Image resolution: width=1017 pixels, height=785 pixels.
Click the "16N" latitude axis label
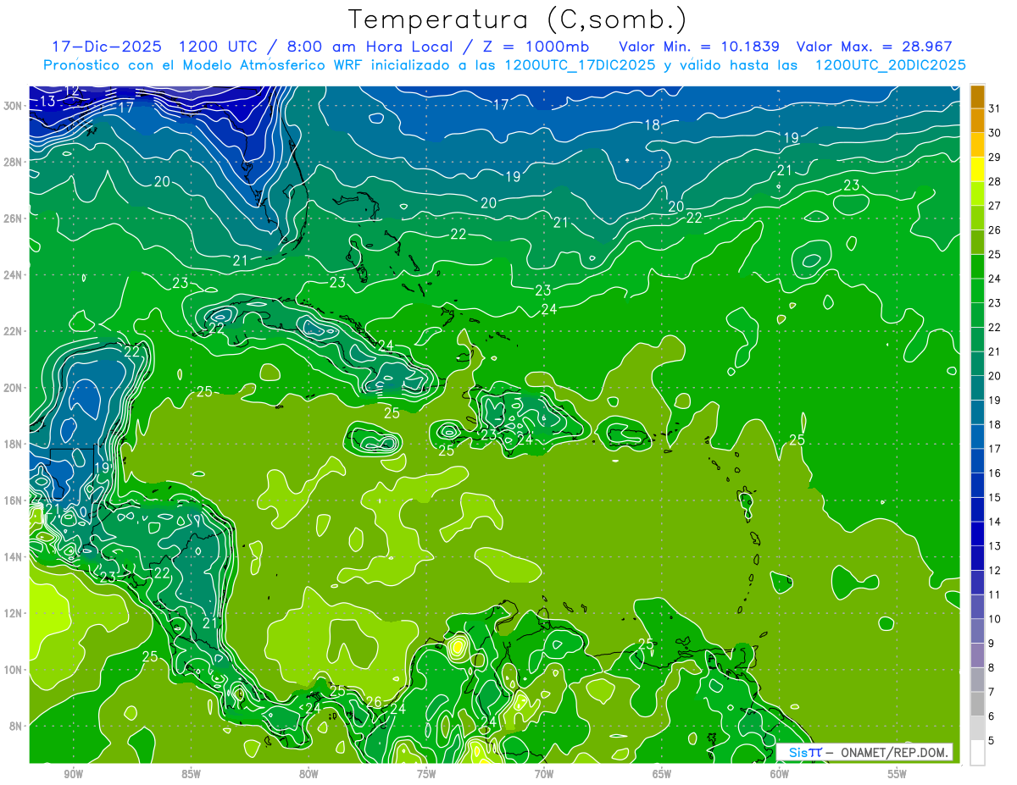pos(14,500)
